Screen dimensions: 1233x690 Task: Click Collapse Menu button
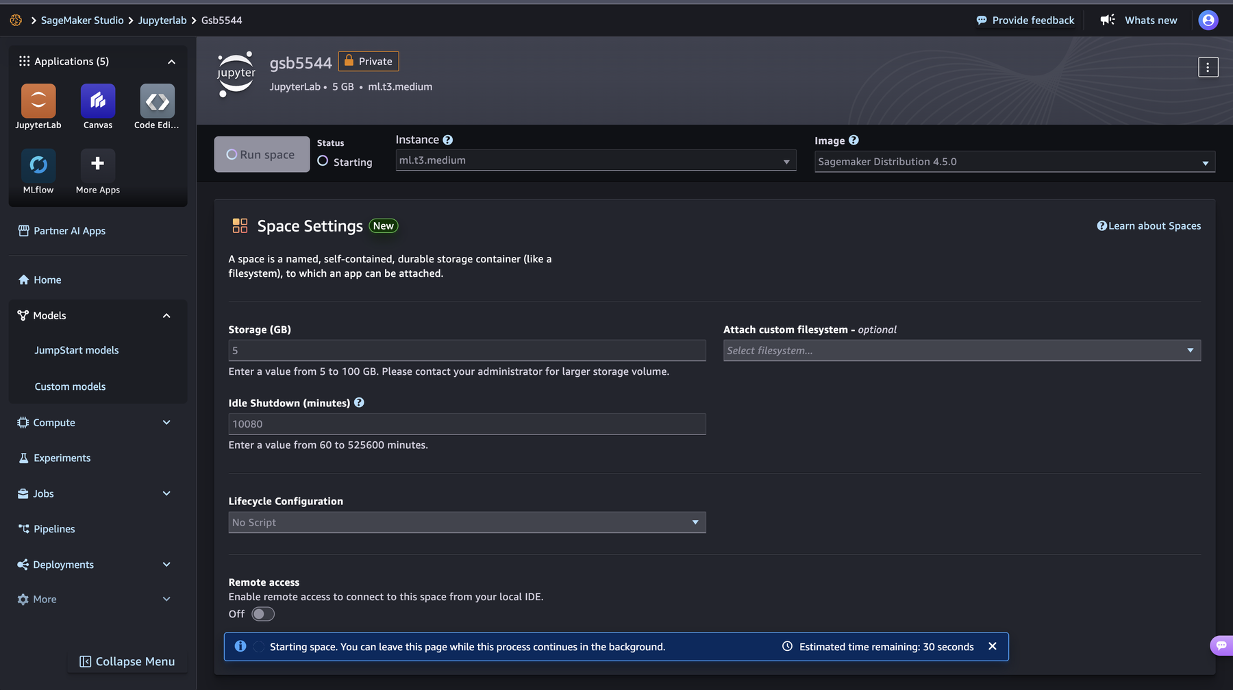click(x=127, y=661)
